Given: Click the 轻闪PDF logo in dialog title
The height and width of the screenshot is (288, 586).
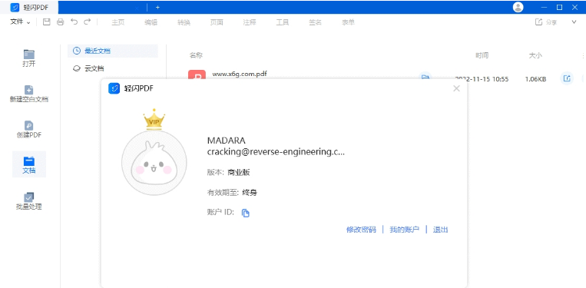Looking at the screenshot, I should (114, 88).
